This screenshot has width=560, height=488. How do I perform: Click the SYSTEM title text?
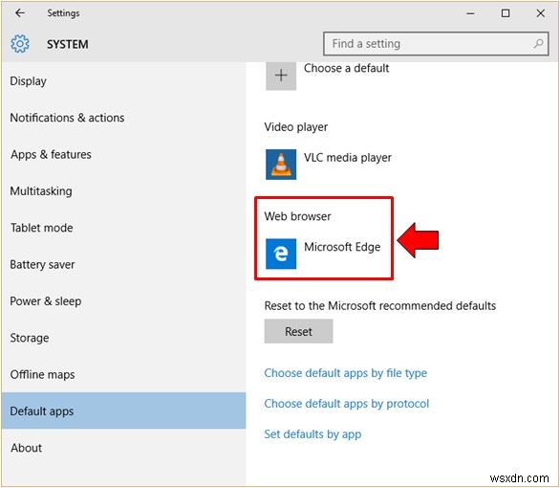tap(68, 44)
